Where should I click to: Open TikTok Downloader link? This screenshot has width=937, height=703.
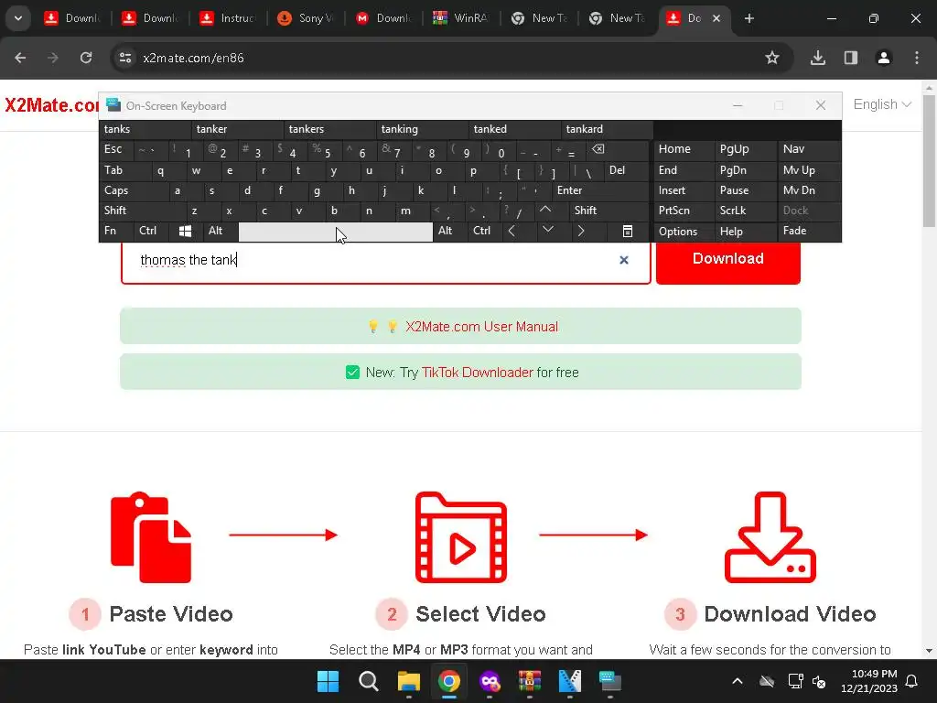477,373
